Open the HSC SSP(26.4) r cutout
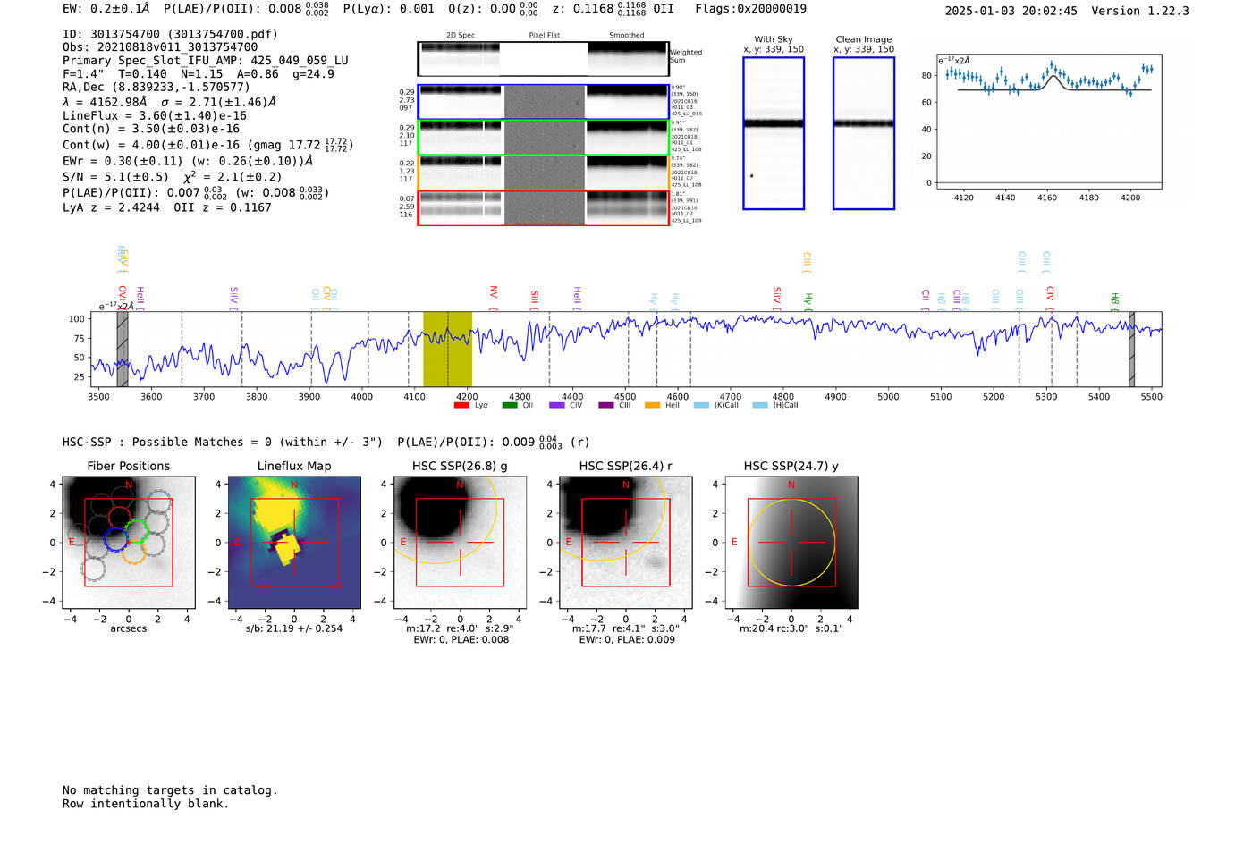Viewport: 1252px width, 852px height. pos(625,542)
